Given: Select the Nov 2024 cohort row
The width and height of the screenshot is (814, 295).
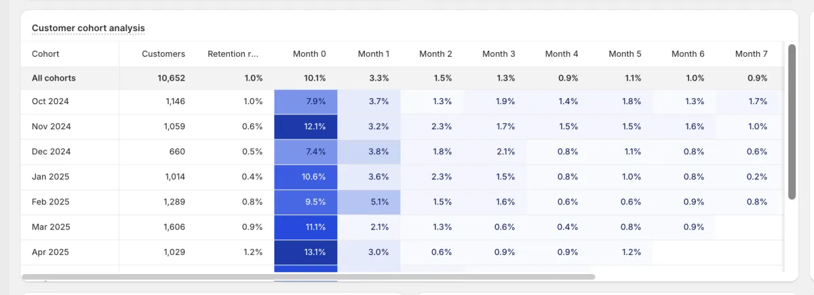Looking at the screenshot, I should pyautogui.click(x=51, y=127).
